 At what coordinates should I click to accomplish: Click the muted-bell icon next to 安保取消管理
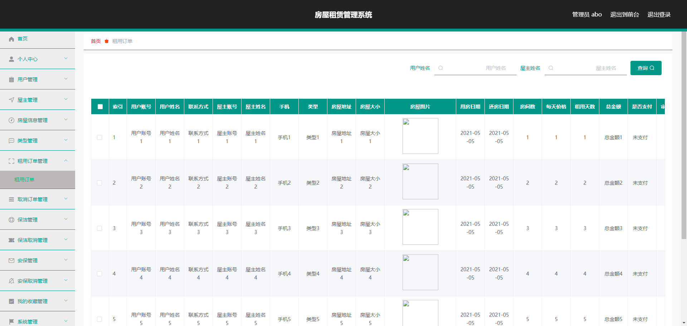pos(11,281)
